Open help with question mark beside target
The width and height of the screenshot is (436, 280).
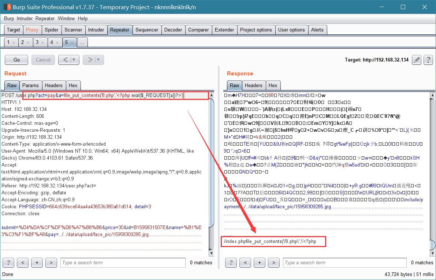428,60
